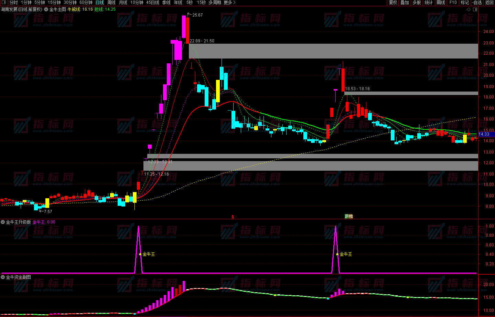Click the 短线: 14.25 indicator value

click(105, 10)
